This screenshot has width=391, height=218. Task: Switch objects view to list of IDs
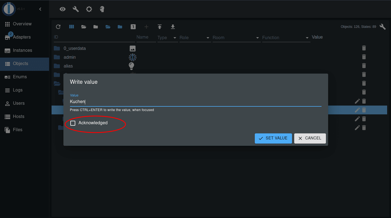[x=71, y=26]
